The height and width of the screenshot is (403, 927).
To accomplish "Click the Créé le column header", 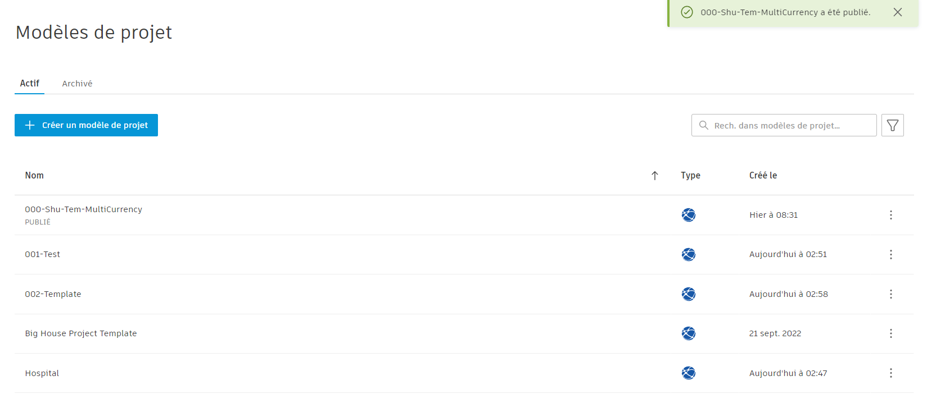I will 763,176.
